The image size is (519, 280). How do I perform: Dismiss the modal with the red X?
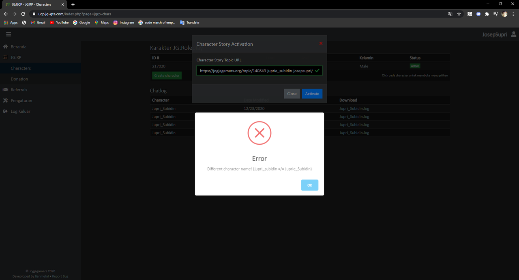point(321,44)
